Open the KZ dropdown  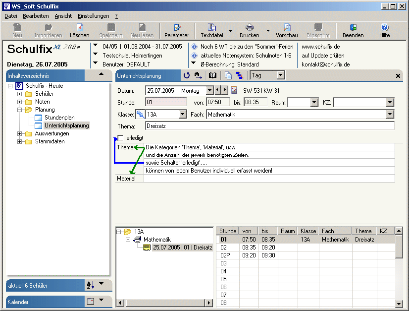(390, 103)
